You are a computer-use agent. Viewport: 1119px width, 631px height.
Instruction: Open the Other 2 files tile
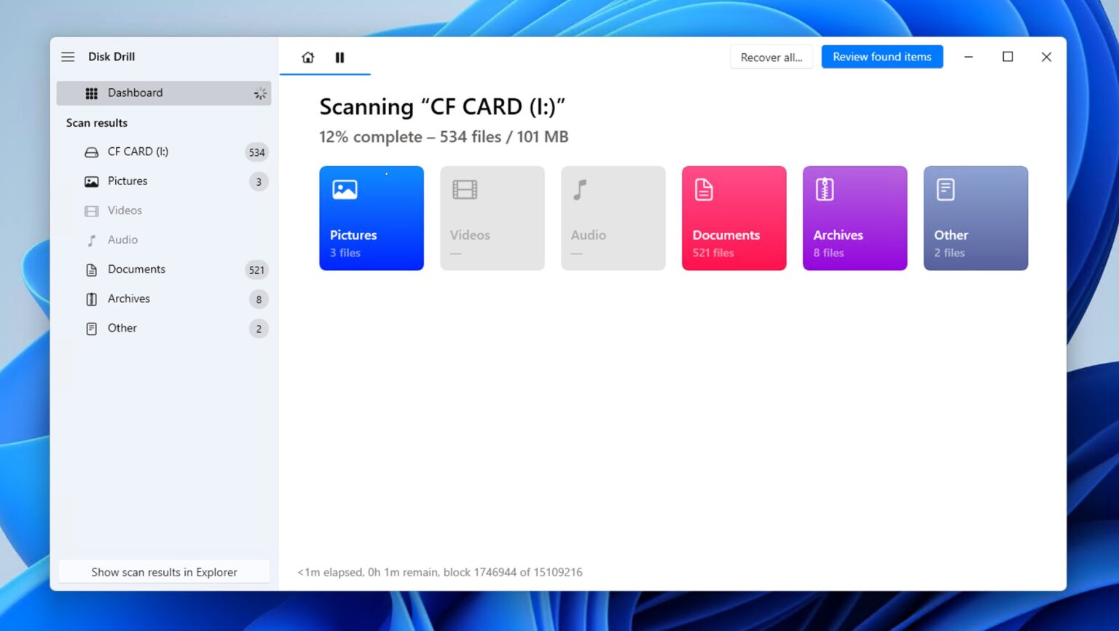tap(976, 218)
